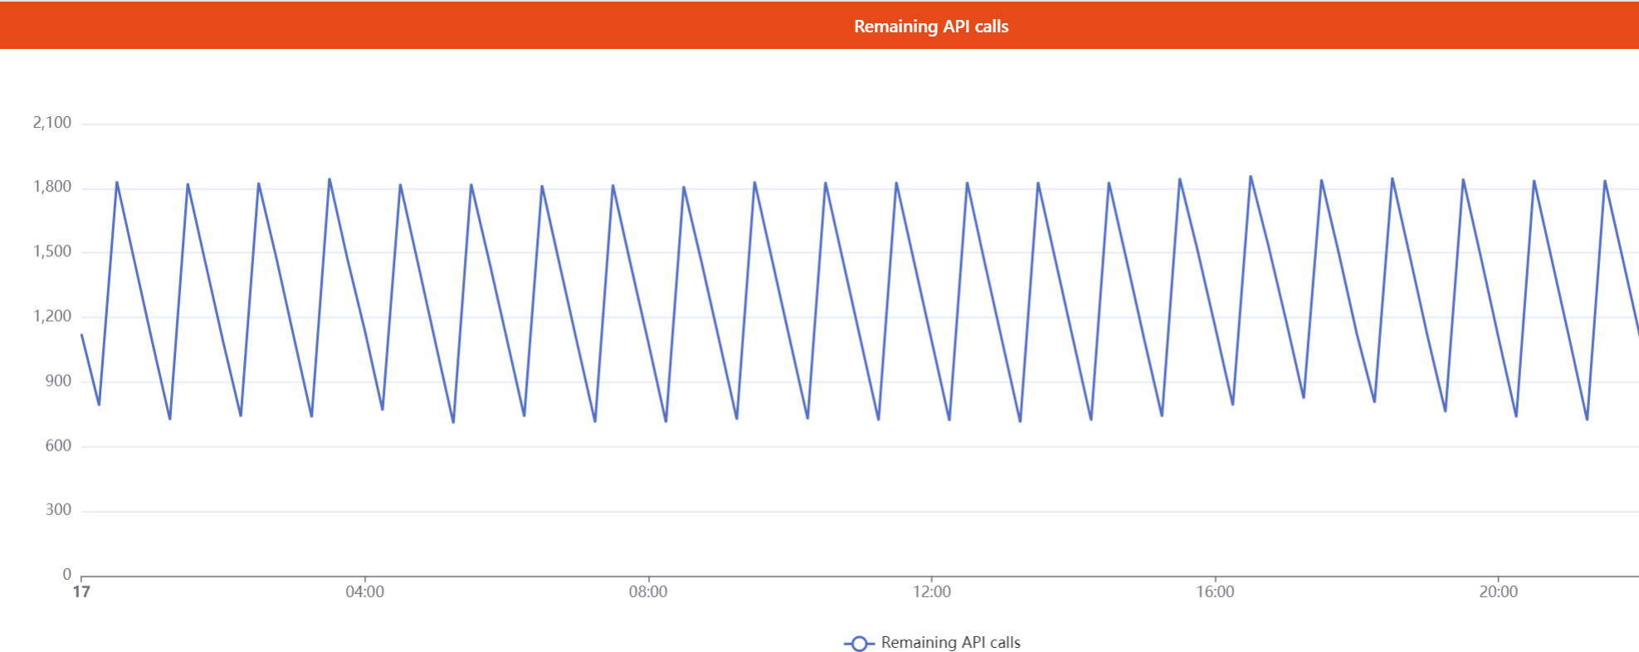Viewport: 1639px width, 652px height.
Task: Click the 300 y-axis label
Action: coord(58,510)
